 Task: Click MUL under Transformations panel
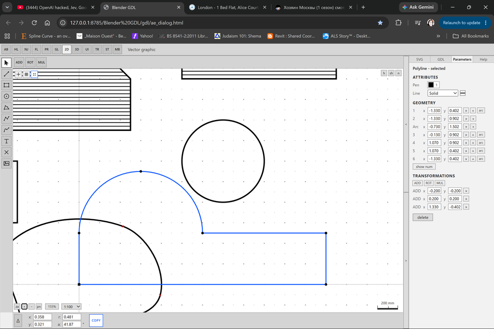(440, 183)
